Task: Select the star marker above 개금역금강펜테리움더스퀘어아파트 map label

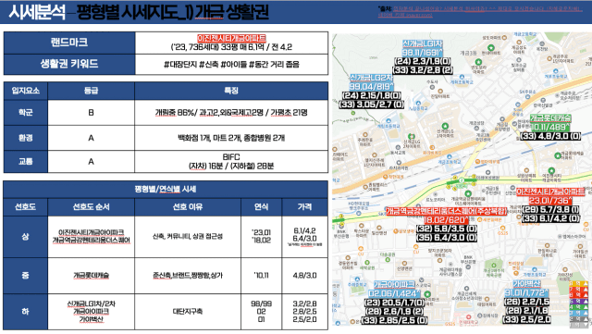Action: click(x=468, y=193)
